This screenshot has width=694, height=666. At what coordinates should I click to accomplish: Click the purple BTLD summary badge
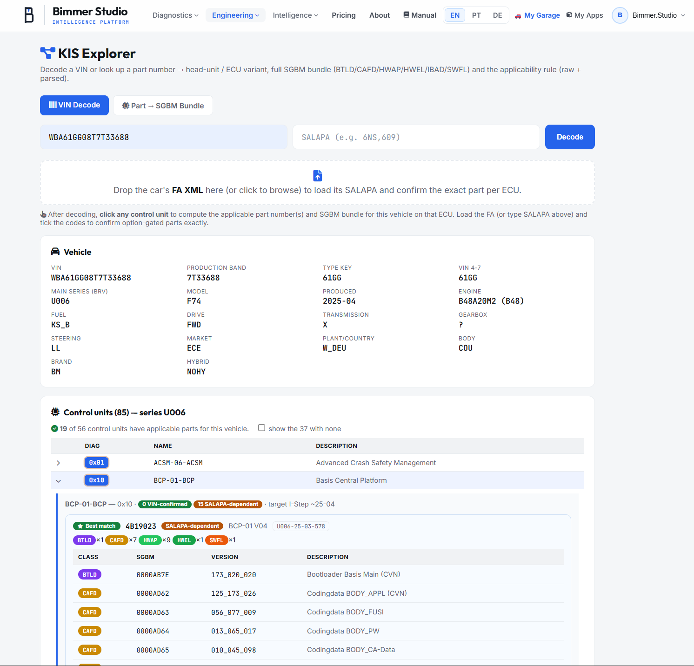pyautogui.click(x=84, y=540)
